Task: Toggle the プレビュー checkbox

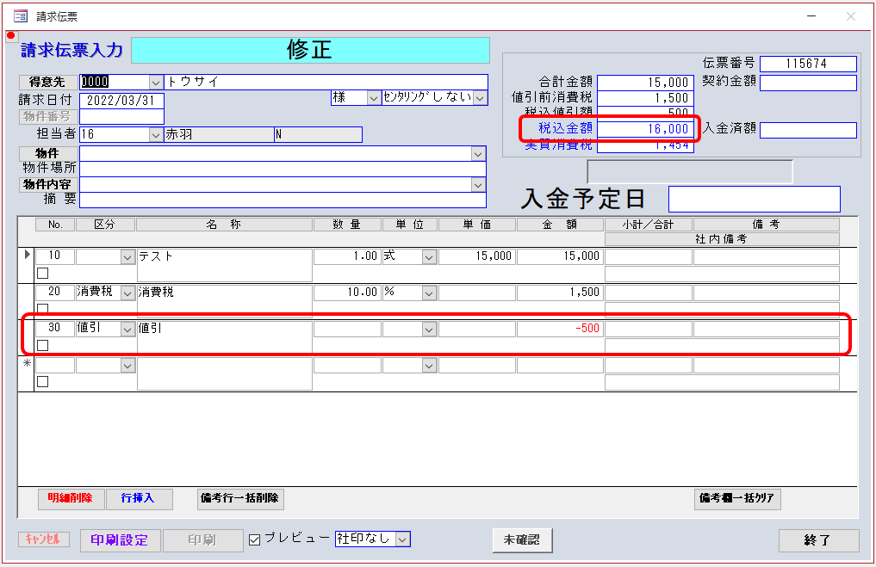Action: [x=254, y=539]
